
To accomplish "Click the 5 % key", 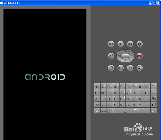I will [x=122, y=86].
